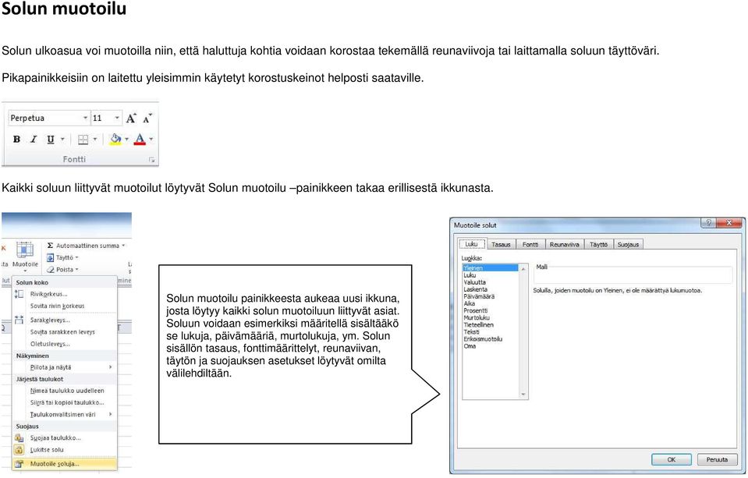Click the Poista eraser button
Screen dimensions: 748x478
click(63, 270)
